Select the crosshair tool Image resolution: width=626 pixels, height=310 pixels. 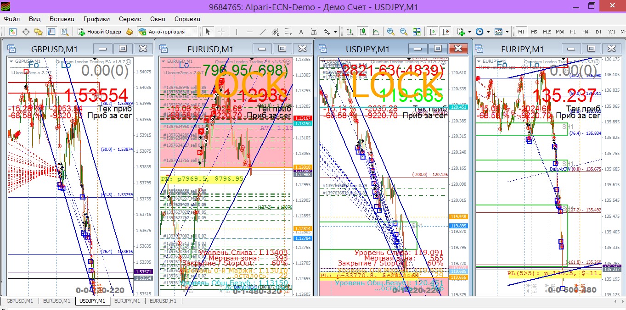click(x=221, y=32)
